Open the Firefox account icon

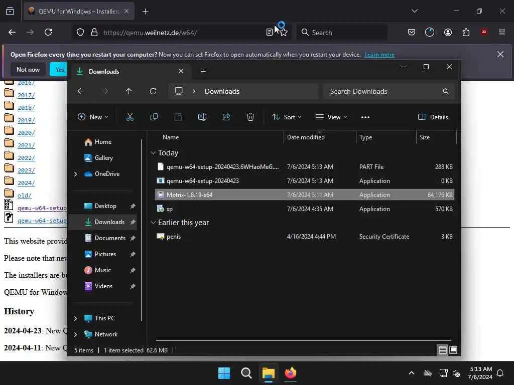[448, 32]
